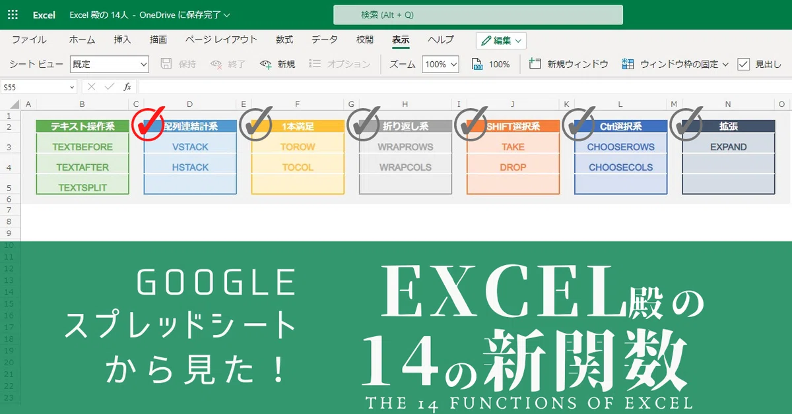Click the 保持 (Keep) sheet view icon
The image size is (792, 414).
coord(166,64)
